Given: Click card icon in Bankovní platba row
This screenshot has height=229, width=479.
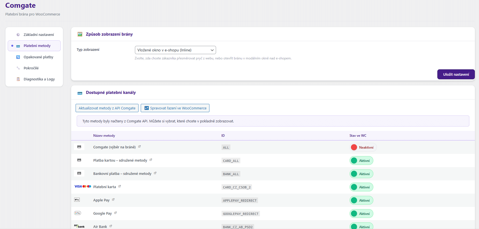Looking at the screenshot, I should [x=79, y=173].
